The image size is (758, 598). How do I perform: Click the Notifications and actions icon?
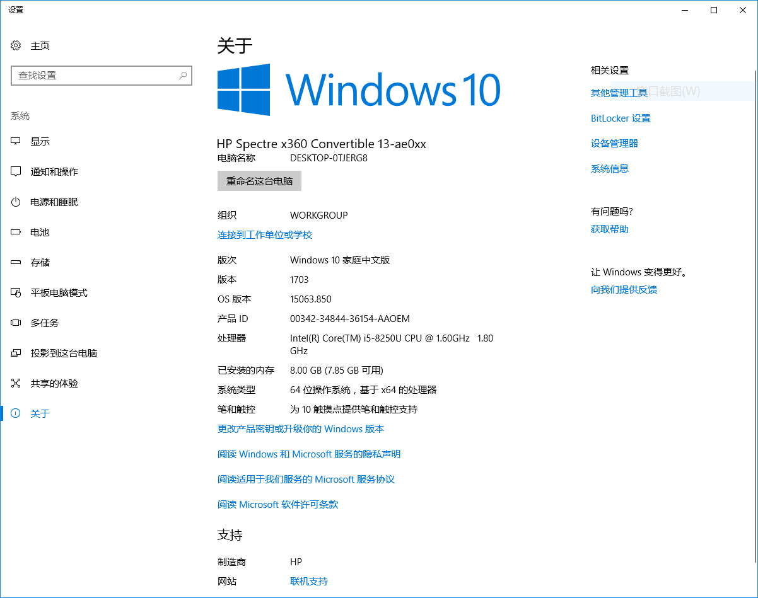tap(16, 171)
